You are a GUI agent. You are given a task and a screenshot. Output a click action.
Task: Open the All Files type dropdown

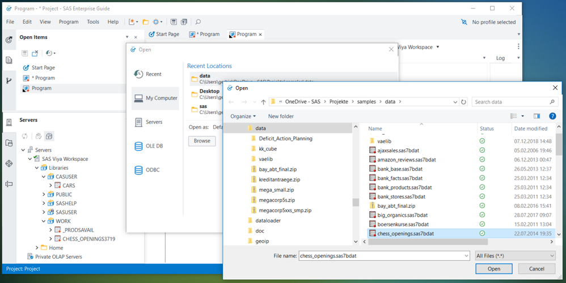[515, 256]
